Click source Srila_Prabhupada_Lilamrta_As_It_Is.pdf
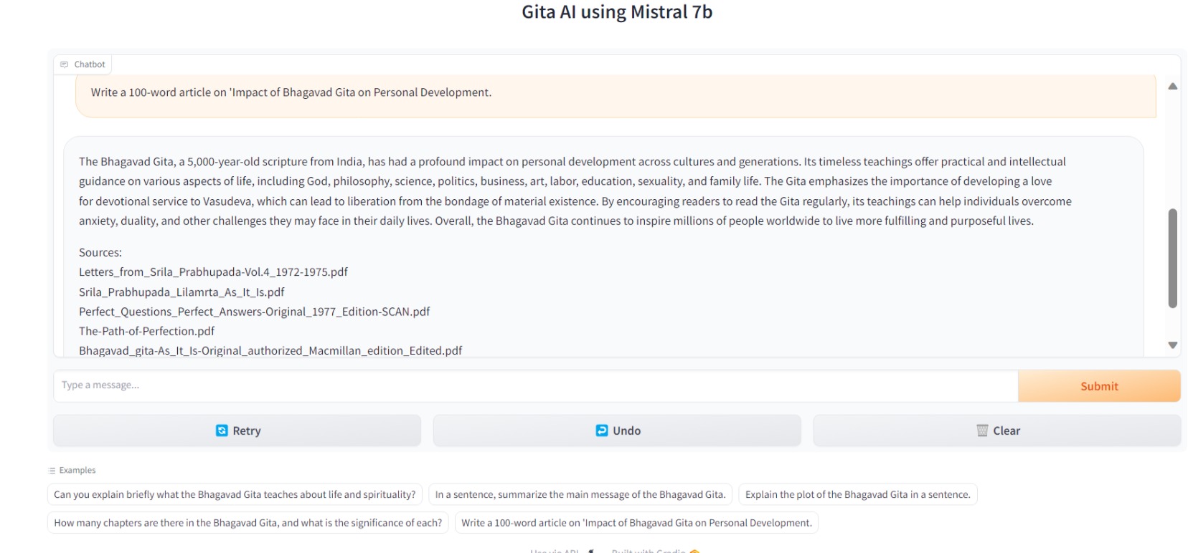This screenshot has width=1188, height=553. (x=181, y=292)
